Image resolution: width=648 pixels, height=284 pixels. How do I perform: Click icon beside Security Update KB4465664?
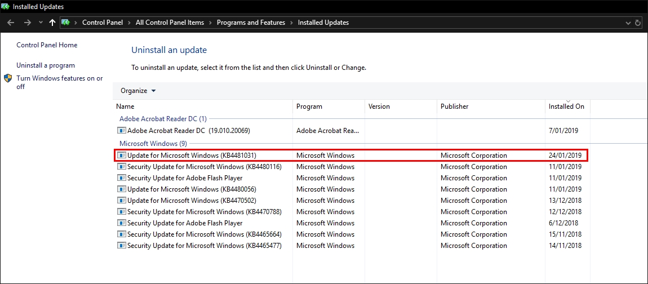[122, 234]
